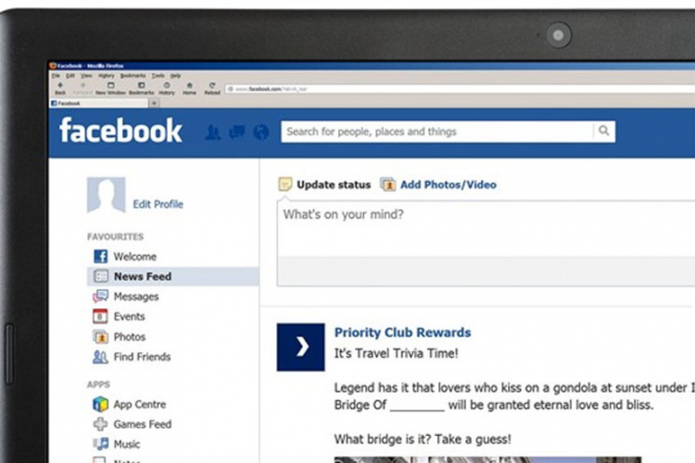695x463 pixels.
Task: Click the Music note icon
Action: (x=100, y=444)
